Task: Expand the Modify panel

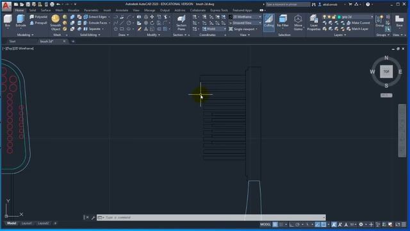Action: [x=154, y=35]
